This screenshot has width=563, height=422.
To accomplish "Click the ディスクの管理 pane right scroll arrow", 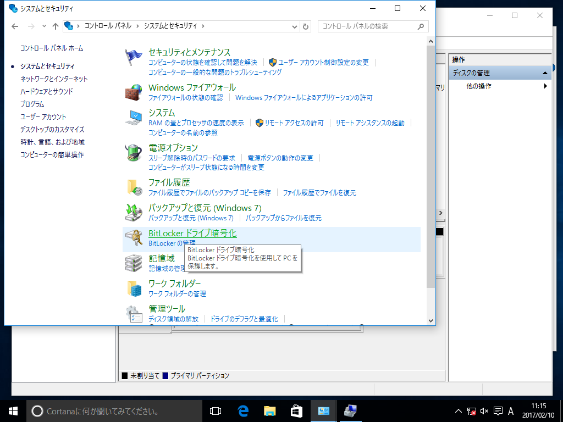I will tap(441, 213).
